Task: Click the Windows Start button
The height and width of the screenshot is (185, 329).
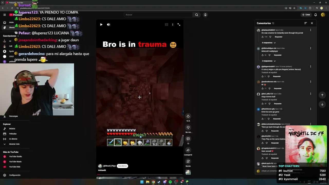Action: point(142,182)
